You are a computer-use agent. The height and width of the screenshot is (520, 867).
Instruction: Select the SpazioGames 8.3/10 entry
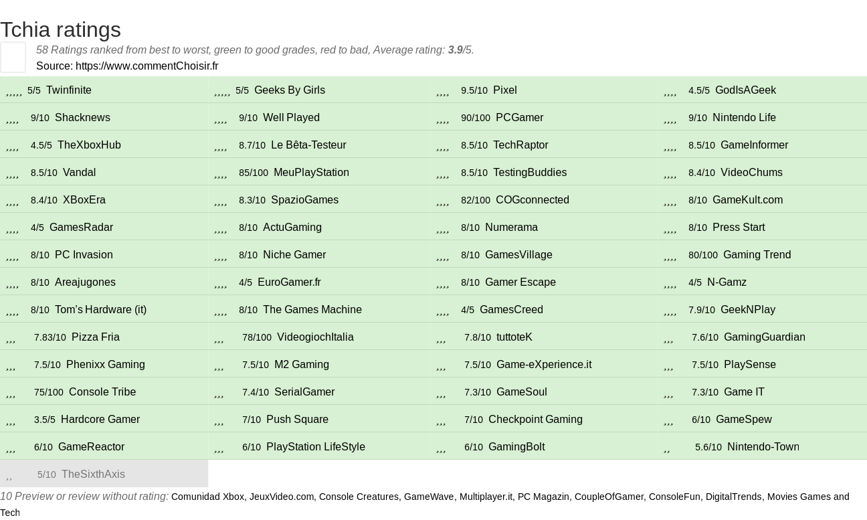click(319, 199)
